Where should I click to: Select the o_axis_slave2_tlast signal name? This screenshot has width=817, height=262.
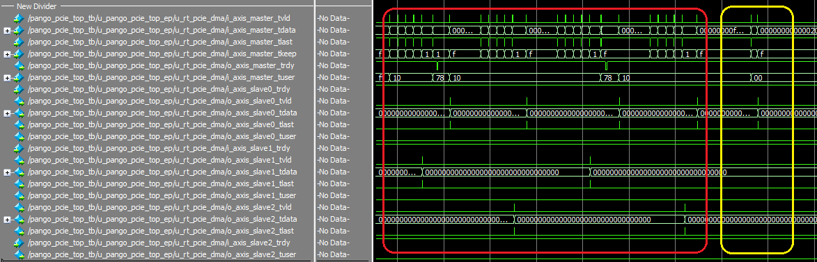[x=160, y=231]
